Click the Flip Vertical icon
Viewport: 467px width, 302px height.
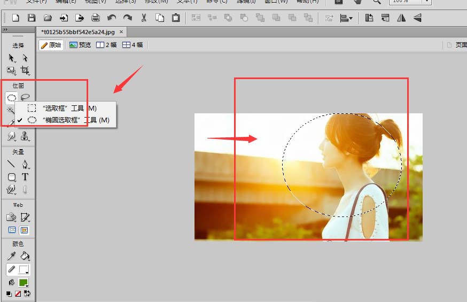(417, 18)
